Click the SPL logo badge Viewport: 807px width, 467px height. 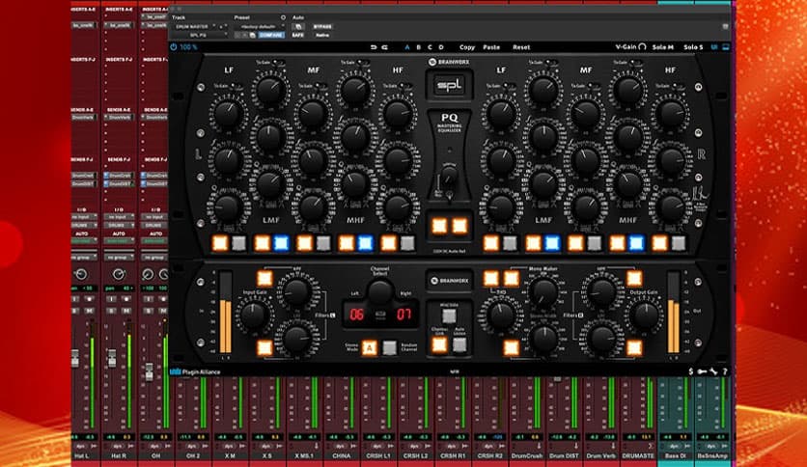click(x=449, y=85)
